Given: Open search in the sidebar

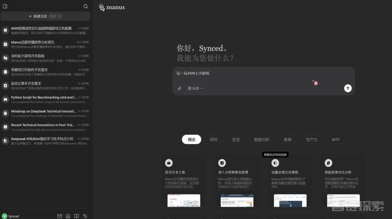Looking at the screenshot, I should click(x=86, y=6).
